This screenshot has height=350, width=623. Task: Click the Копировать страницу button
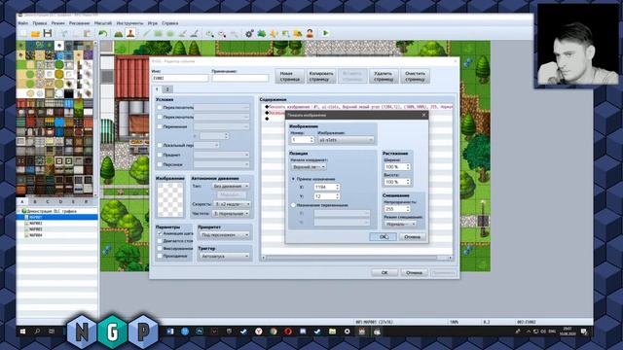coord(321,76)
